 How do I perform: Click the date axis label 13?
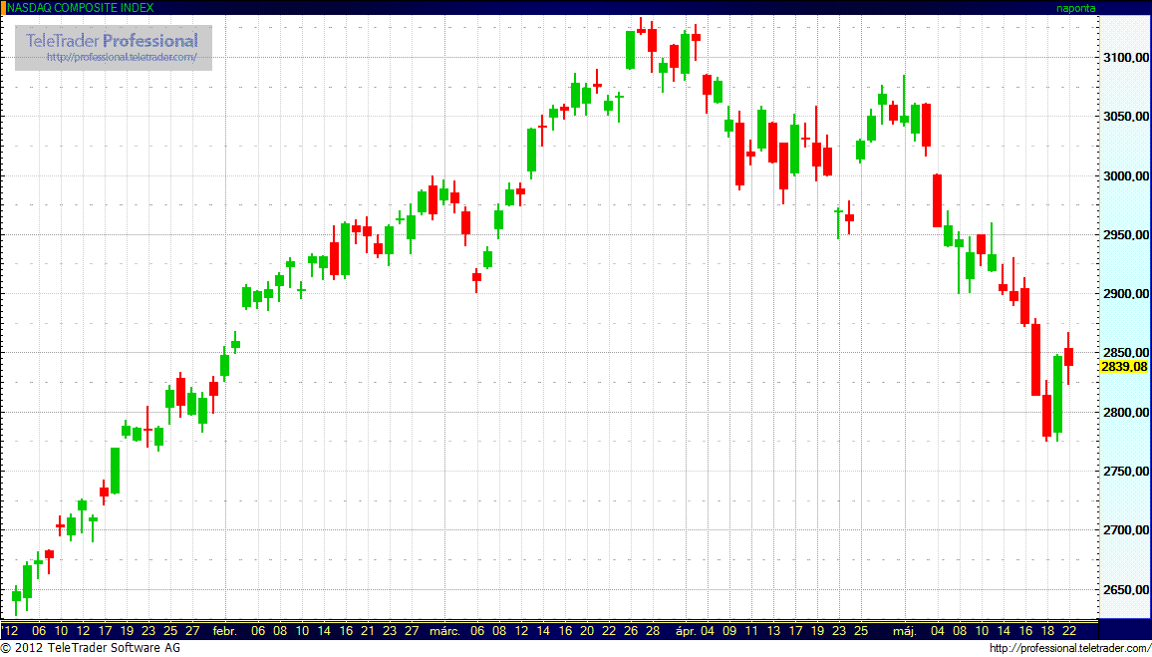pyautogui.click(x=773, y=630)
